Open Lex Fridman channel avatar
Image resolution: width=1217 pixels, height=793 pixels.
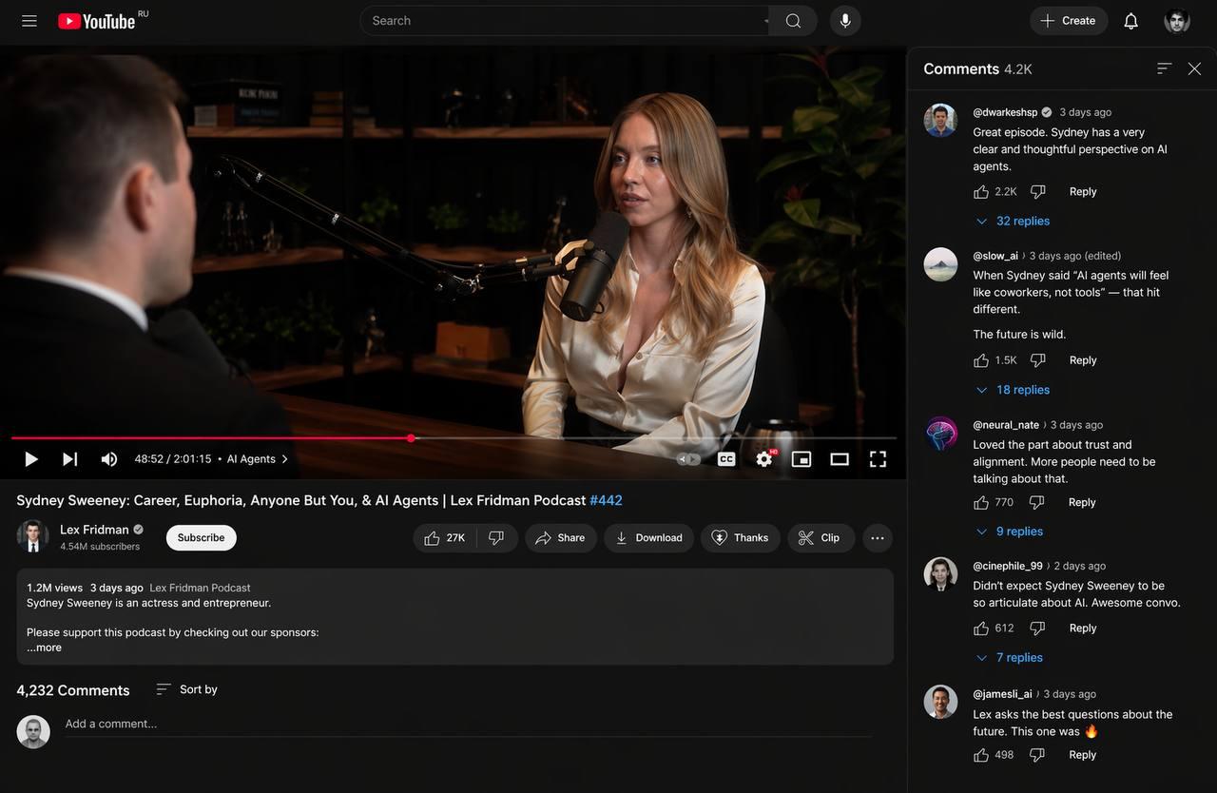coord(32,536)
